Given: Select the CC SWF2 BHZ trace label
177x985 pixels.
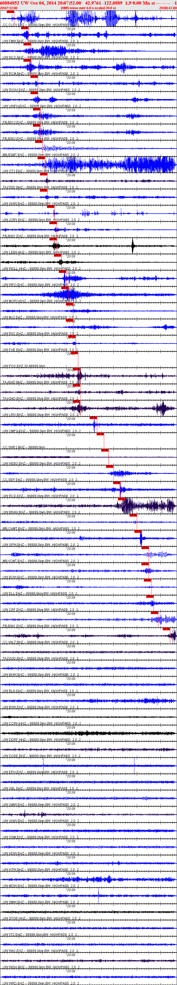Looking at the screenshot, I should [24, 447].
